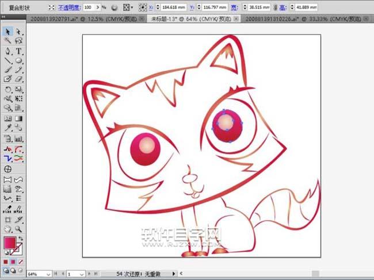Click the 高 height label link
This screenshot has width=374, height=280.
[x=283, y=7]
